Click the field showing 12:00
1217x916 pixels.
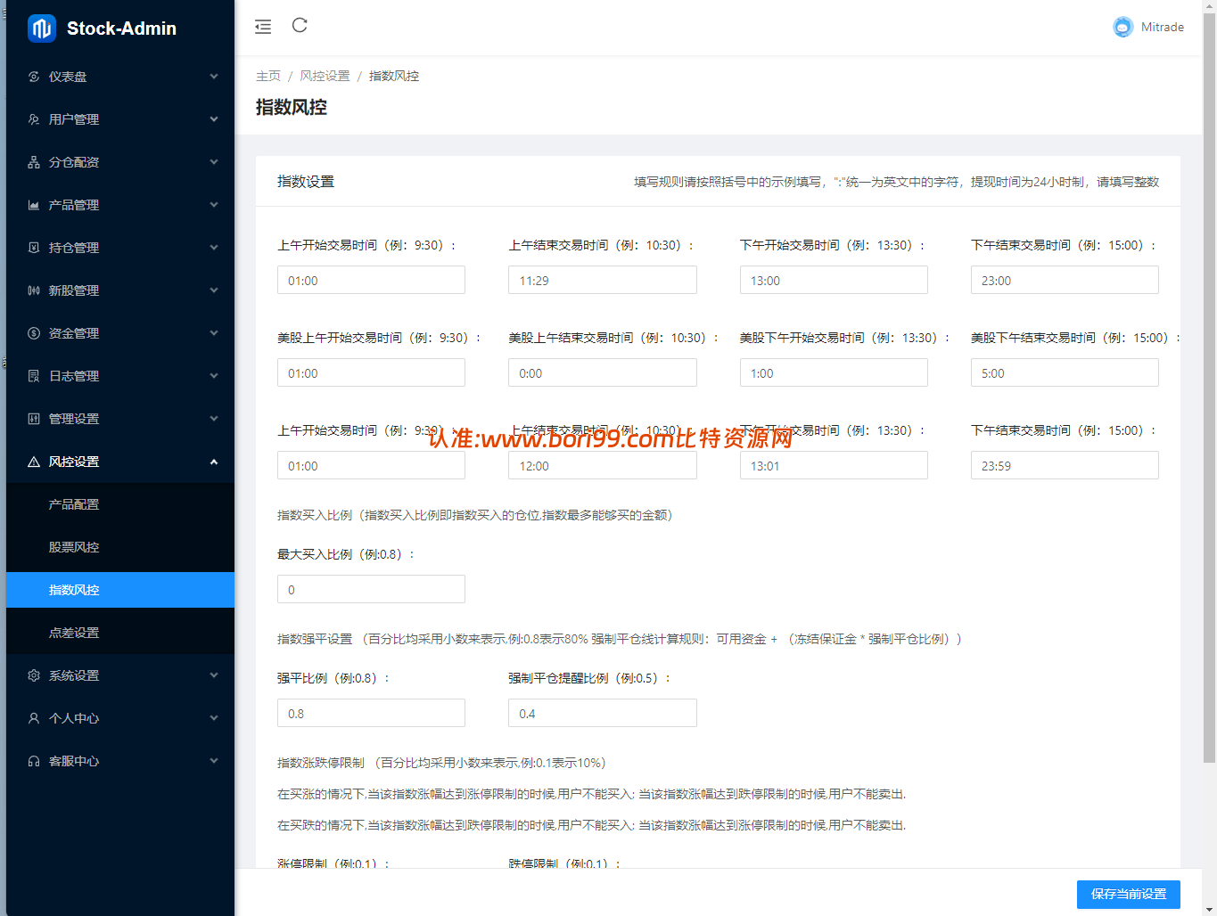coord(603,465)
